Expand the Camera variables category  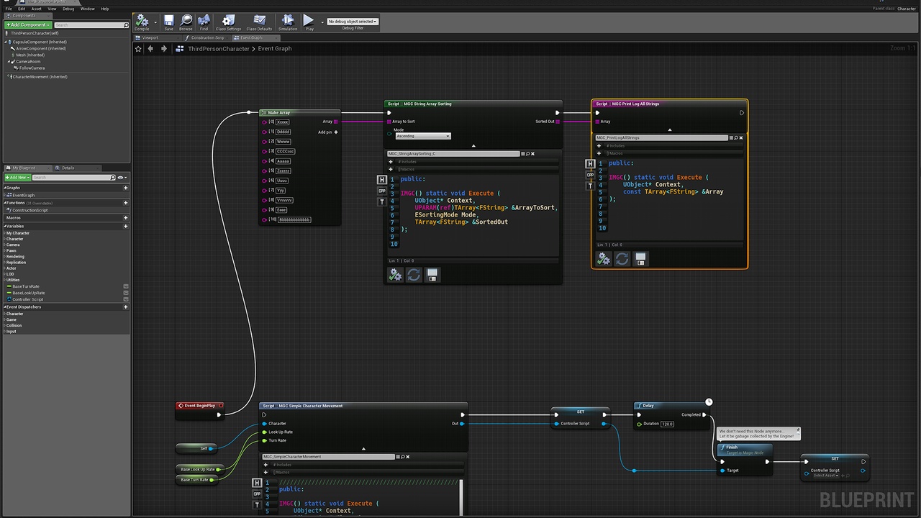4,245
